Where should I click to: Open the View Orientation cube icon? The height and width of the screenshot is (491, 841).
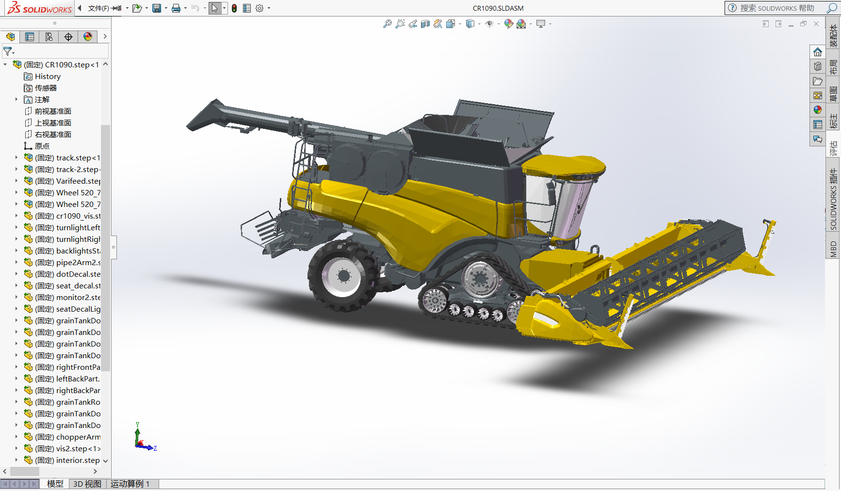[x=450, y=24]
